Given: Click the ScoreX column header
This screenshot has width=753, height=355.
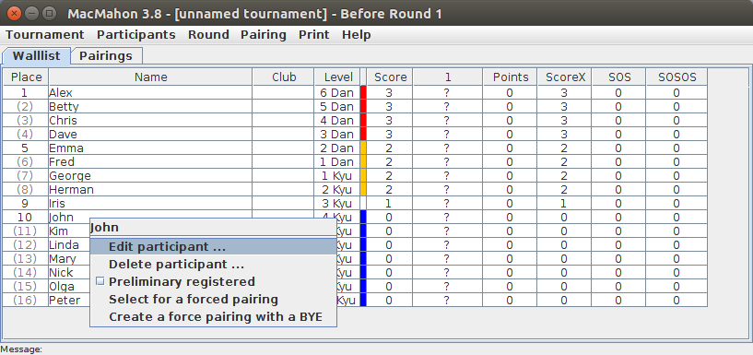Looking at the screenshot, I should click(565, 77).
